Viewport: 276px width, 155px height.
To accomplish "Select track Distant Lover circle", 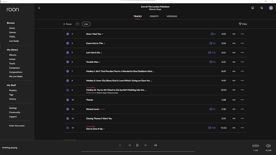I will (x=68, y=109).
